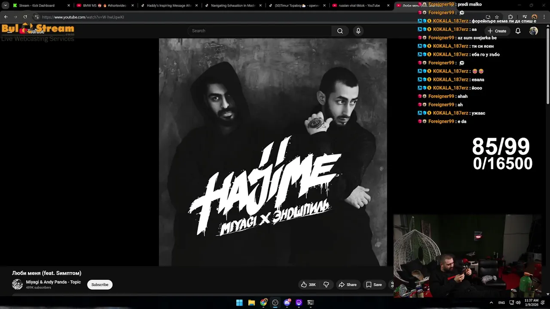Save the video to a playlist
The width and height of the screenshot is (550, 309).
coord(374,285)
